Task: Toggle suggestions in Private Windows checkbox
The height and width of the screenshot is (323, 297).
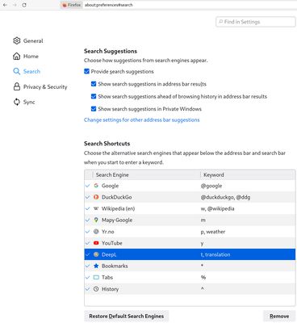Action: (94, 109)
